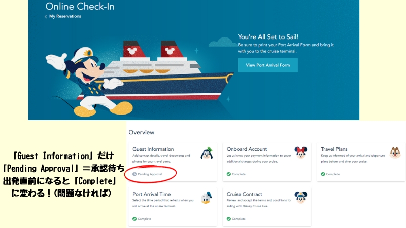
Task: Open the My Reservations link
Action: click(x=65, y=16)
